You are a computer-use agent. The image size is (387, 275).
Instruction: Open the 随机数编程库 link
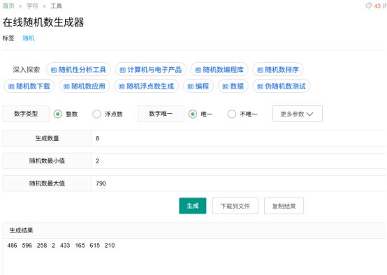click(x=219, y=70)
